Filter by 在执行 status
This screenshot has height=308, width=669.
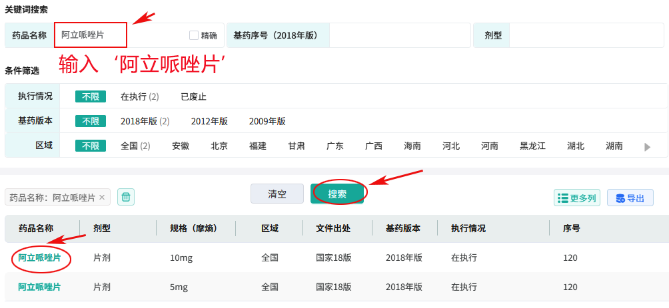coord(139,96)
